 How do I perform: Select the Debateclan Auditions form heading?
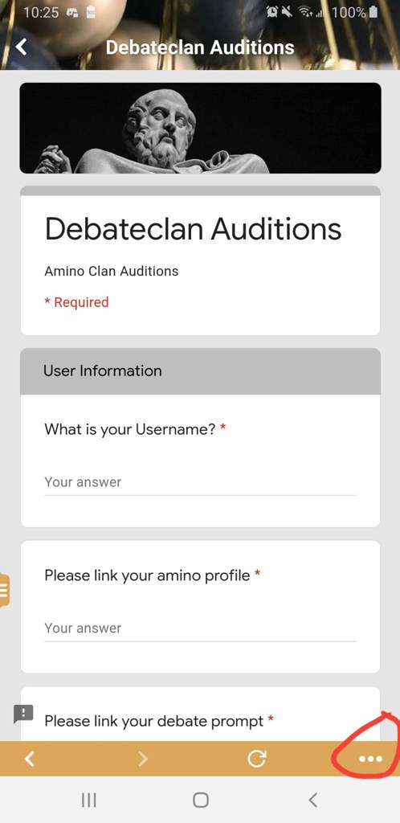coord(193,229)
